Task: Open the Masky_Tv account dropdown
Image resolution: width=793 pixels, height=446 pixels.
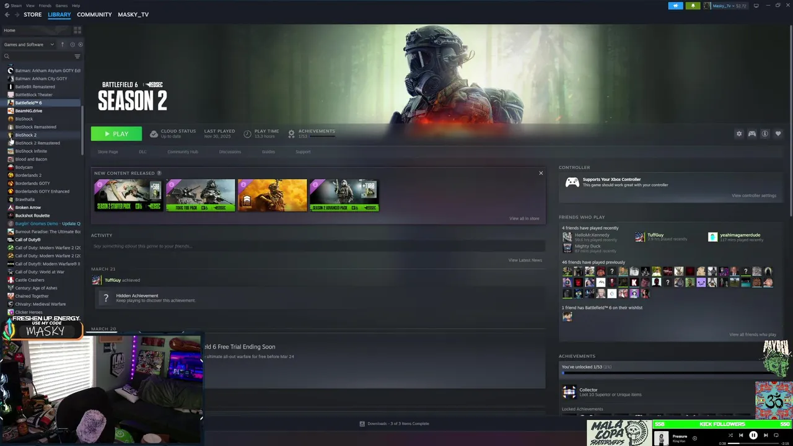Action: coord(725,6)
